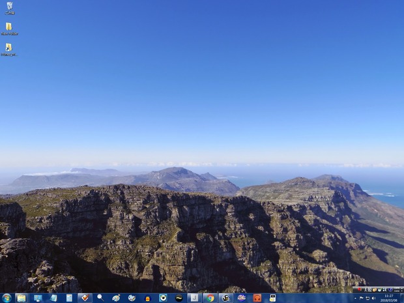404x303 pixels.
Task: Switch to the J letter taskbar app
Action: (x=195, y=298)
